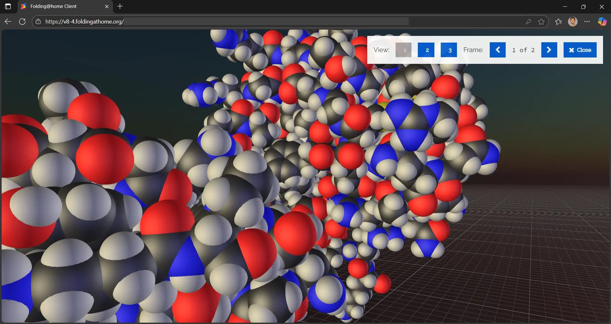
Task: Open the favorites list
Action: [558, 22]
